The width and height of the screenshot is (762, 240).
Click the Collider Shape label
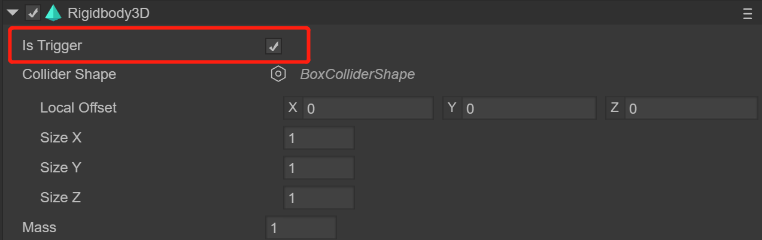[x=69, y=74]
